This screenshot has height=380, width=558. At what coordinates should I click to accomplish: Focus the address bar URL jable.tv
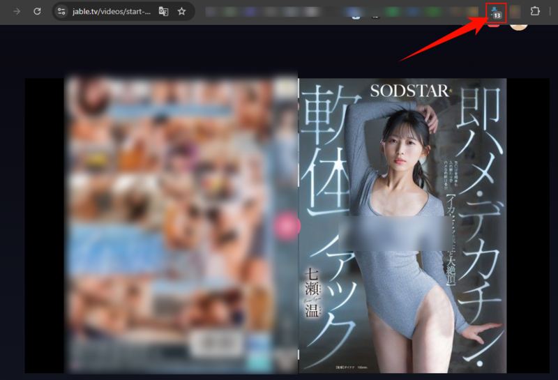click(x=112, y=11)
